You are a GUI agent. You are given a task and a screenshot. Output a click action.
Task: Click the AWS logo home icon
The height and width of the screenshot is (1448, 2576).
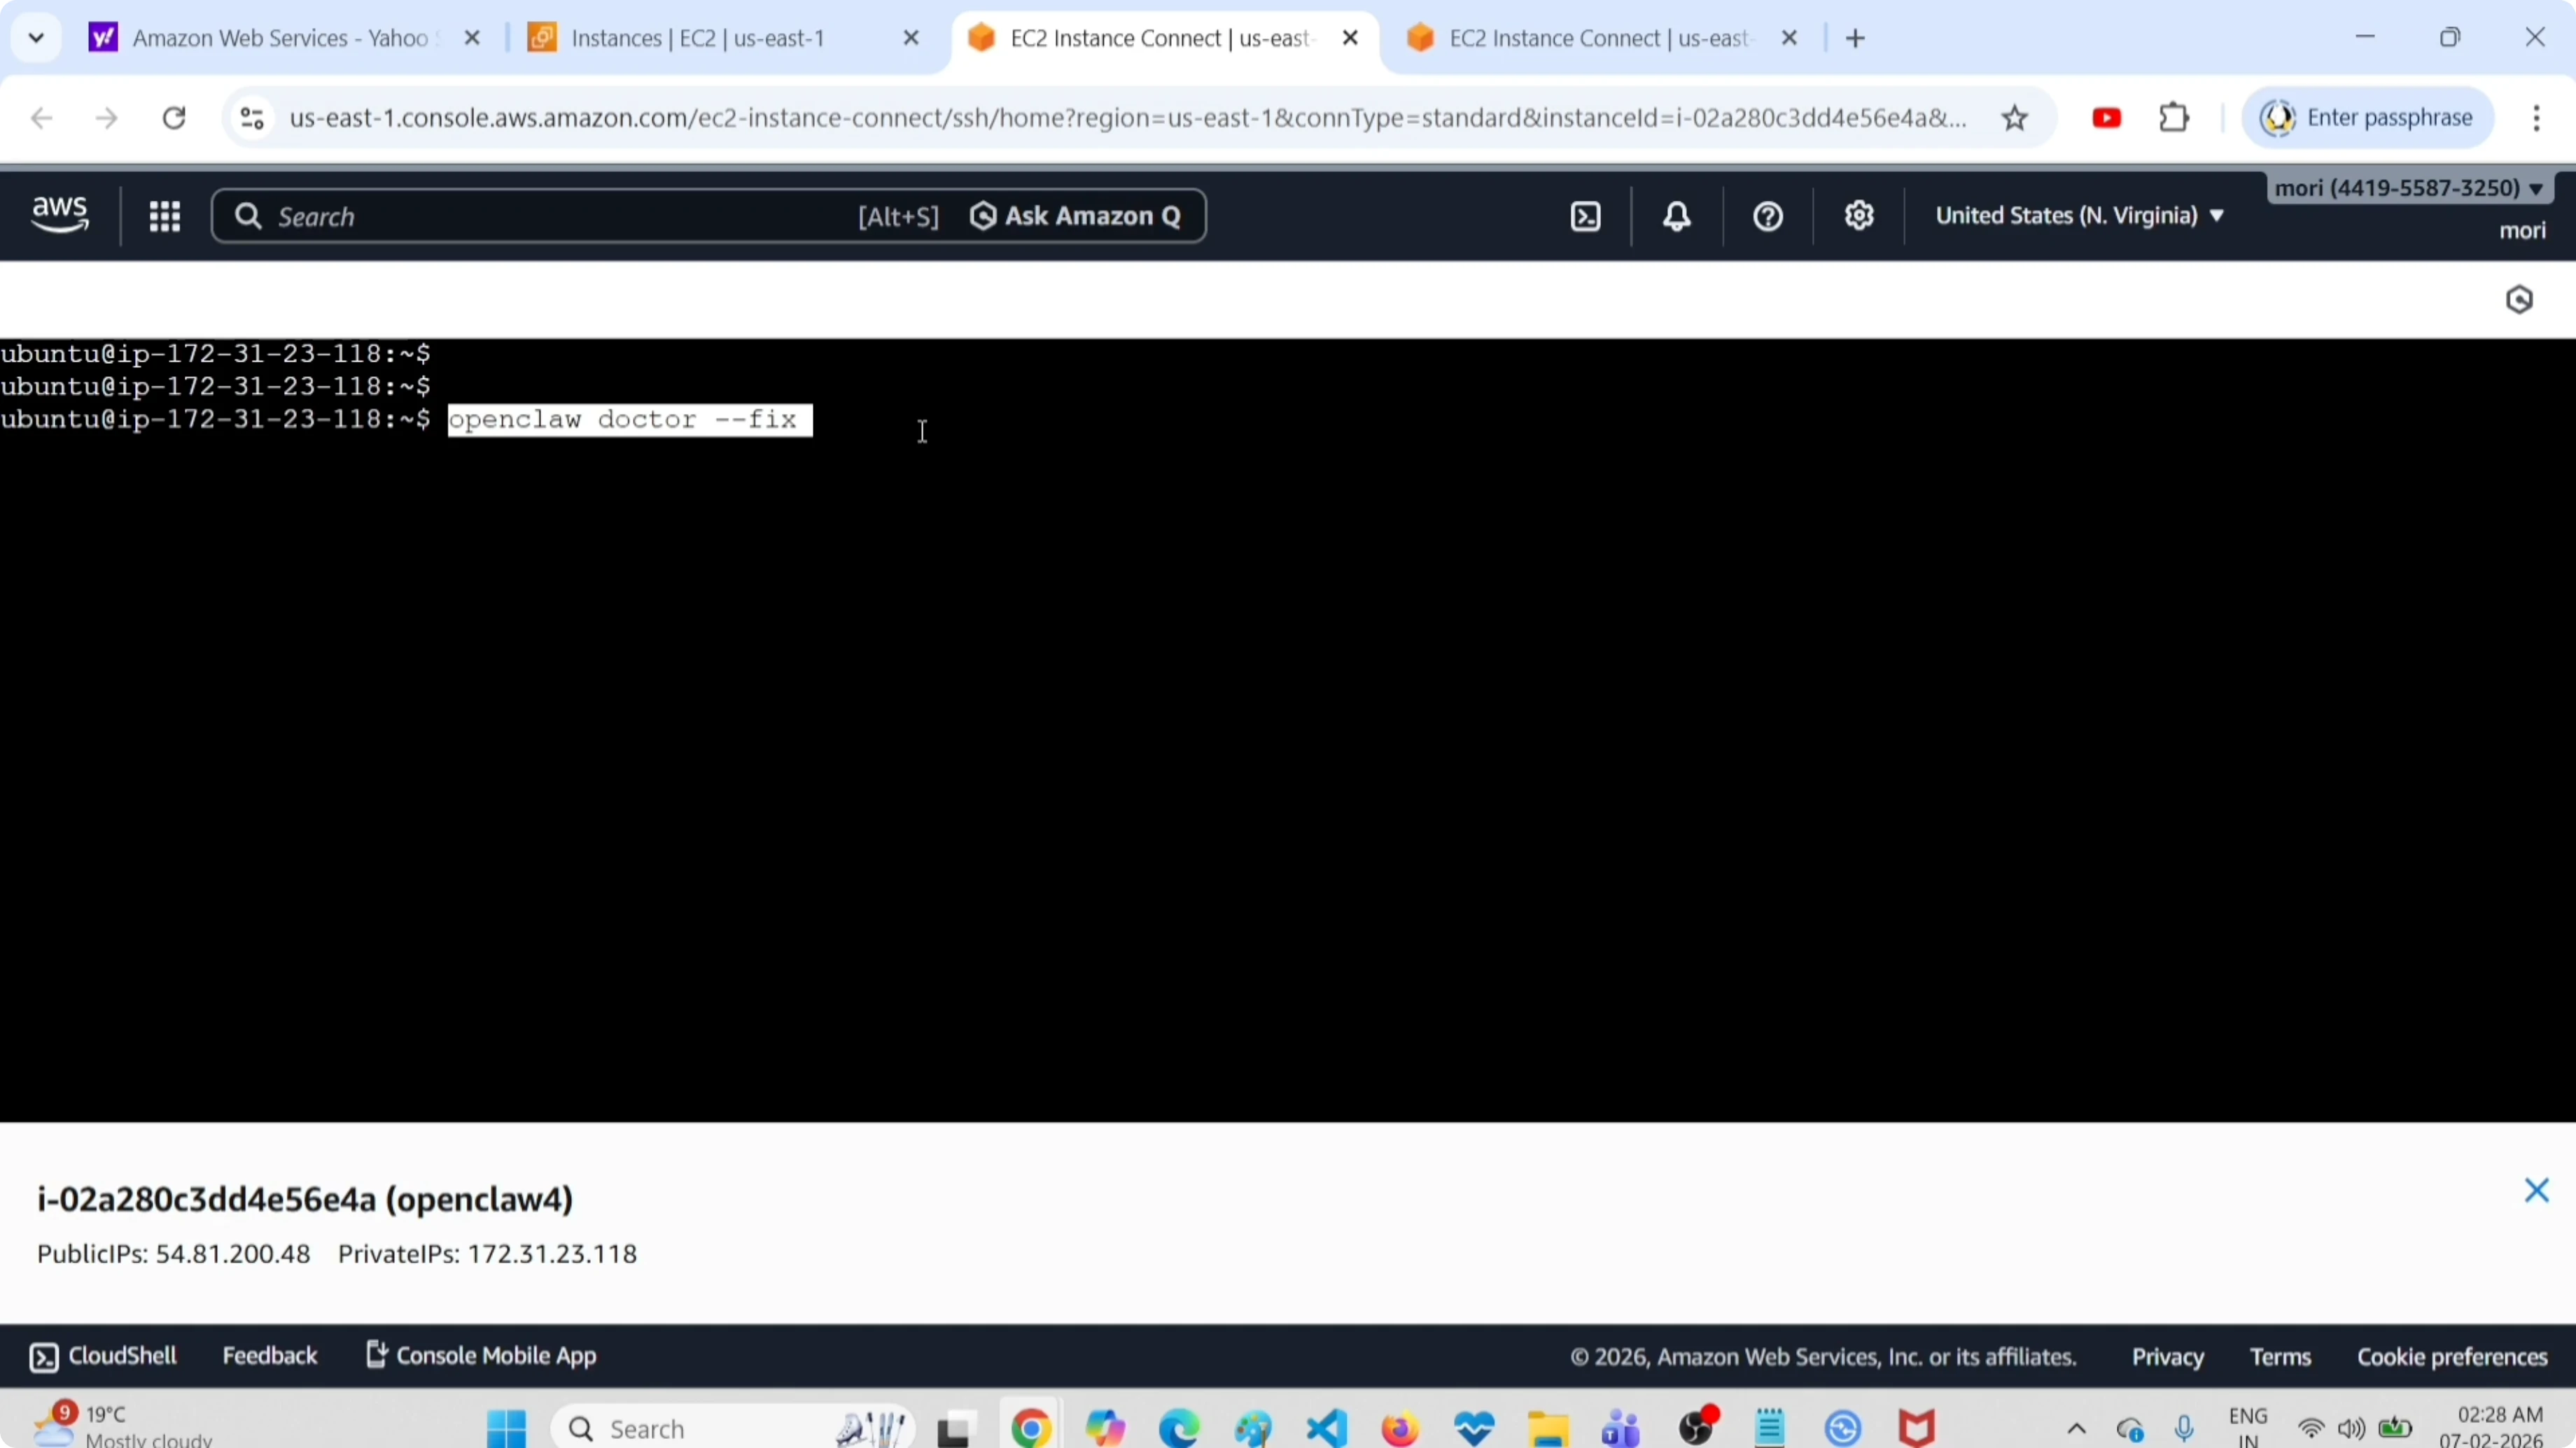click(x=60, y=215)
